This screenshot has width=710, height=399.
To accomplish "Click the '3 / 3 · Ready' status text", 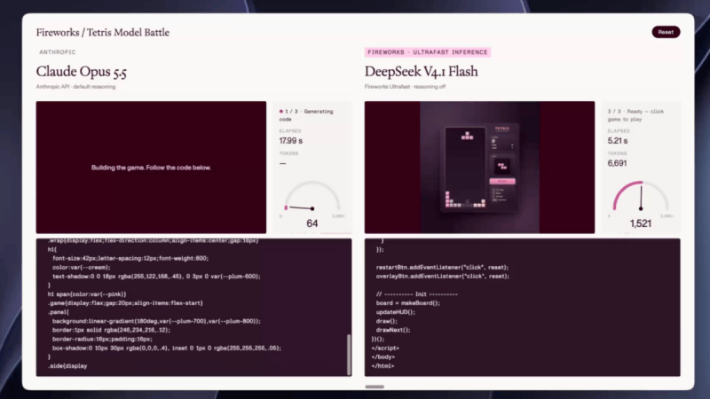I will coord(635,115).
